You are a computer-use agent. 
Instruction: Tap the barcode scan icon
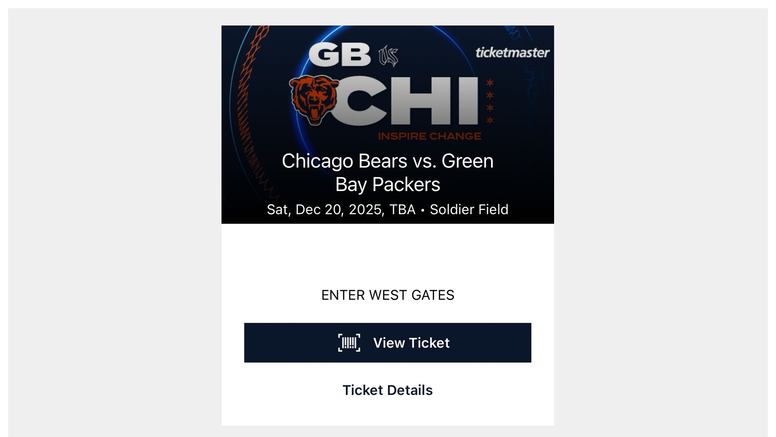(349, 343)
